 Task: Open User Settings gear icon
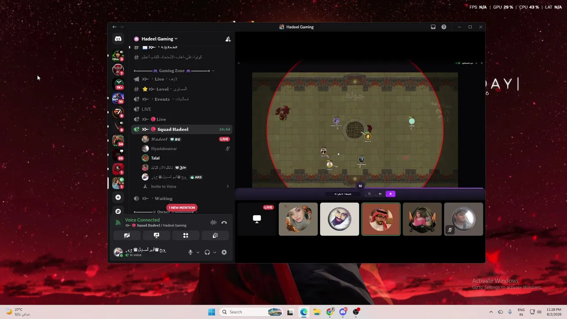coord(224,252)
